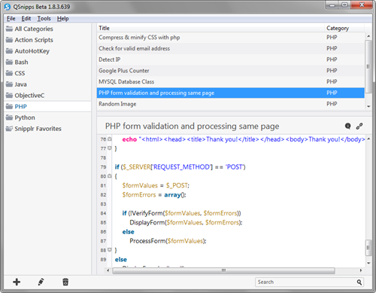This screenshot has height=293, width=376.
Task: Click line number 79 in the code gutter
Action: 103,167
